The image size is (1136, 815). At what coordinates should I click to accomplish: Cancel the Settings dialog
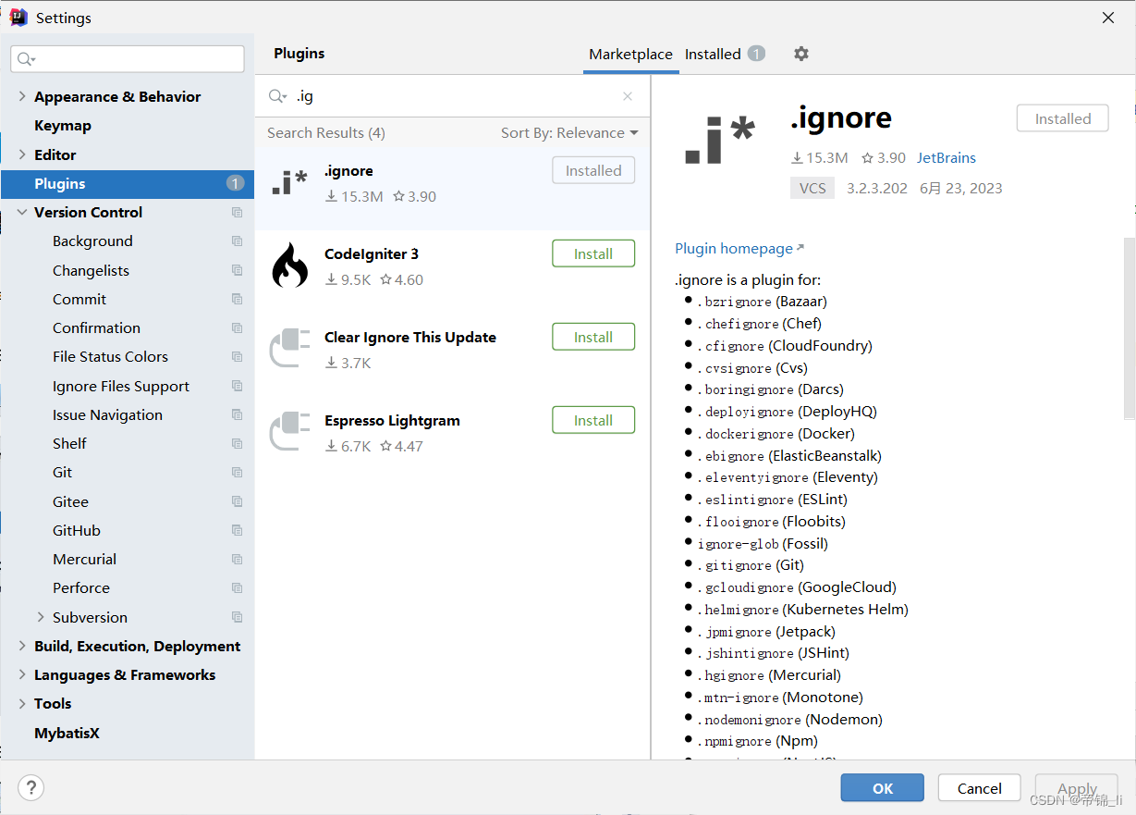pos(979,788)
